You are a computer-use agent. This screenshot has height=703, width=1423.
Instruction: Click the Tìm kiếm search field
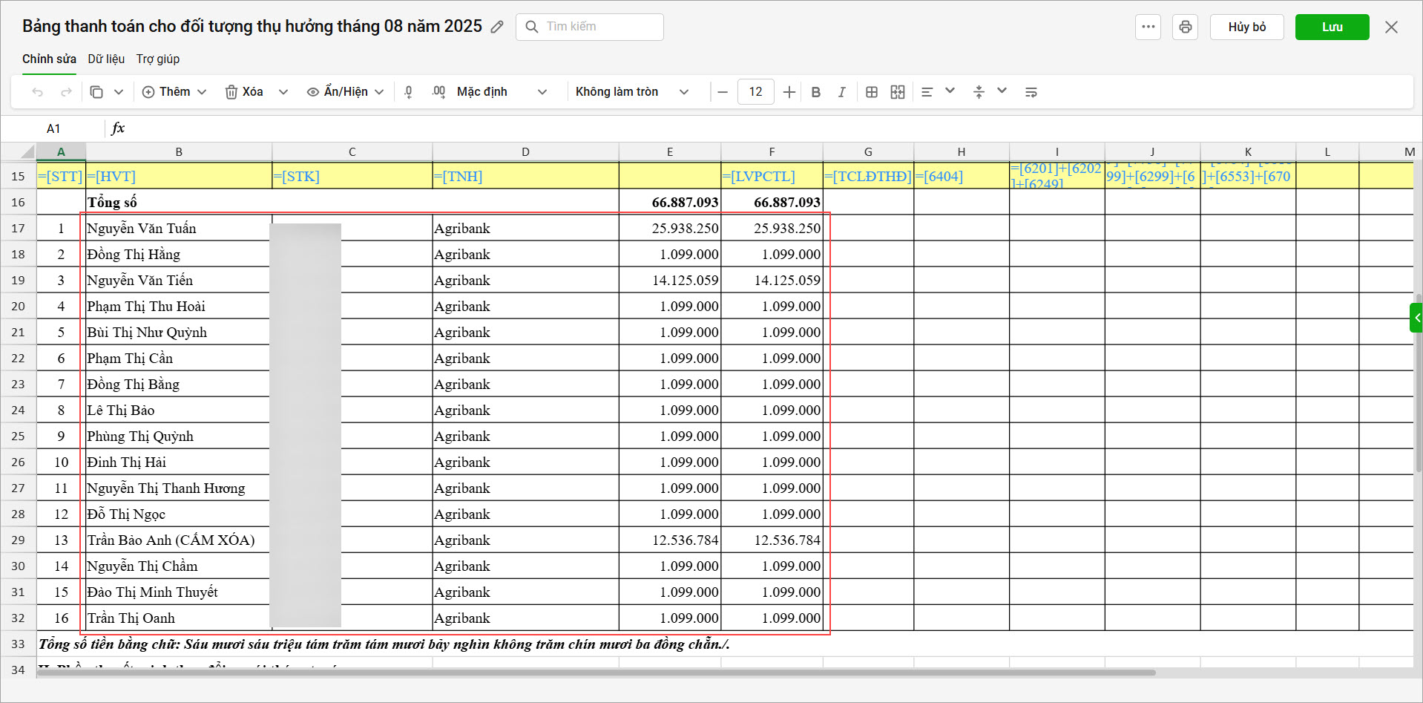(597, 27)
